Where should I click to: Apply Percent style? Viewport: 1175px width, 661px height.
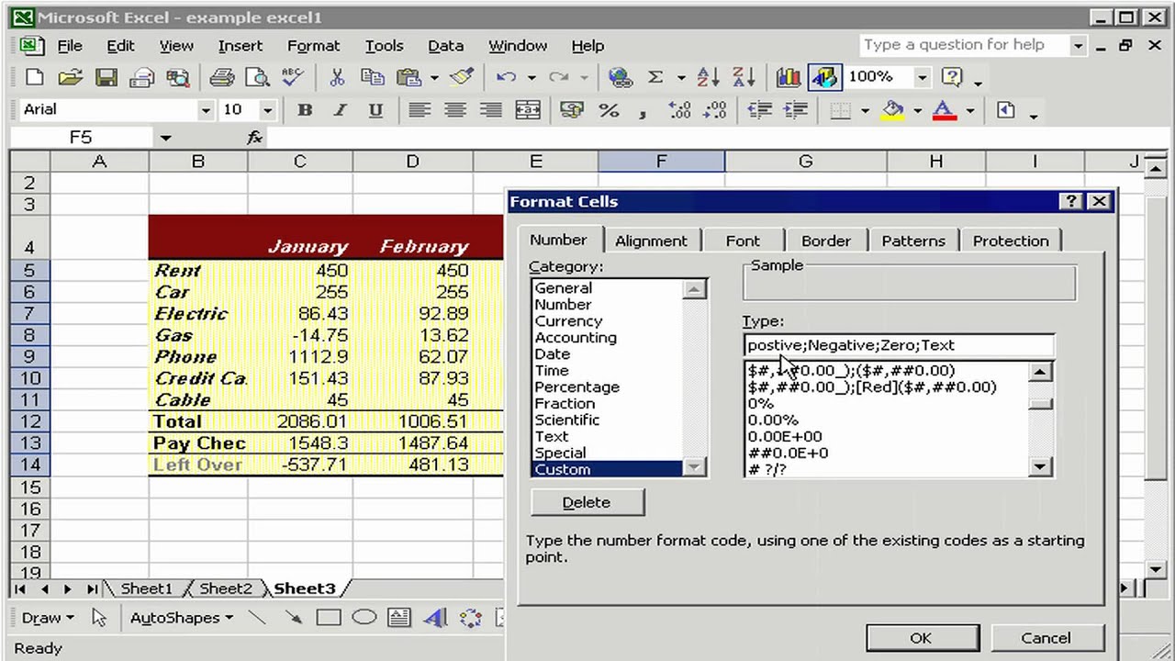tap(608, 110)
